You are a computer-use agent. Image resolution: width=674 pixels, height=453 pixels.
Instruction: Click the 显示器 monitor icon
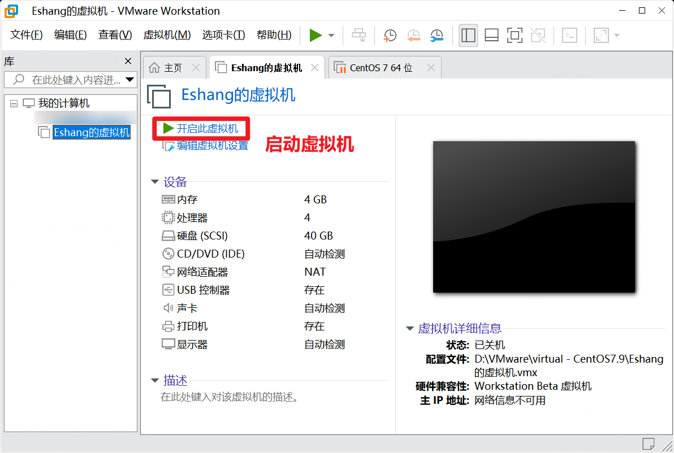coord(168,345)
